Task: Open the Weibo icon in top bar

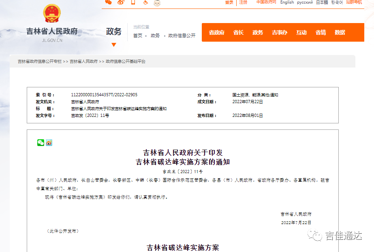Action: 120,2
